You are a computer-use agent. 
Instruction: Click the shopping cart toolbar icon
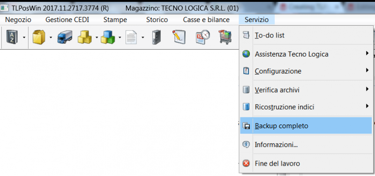(x=225, y=37)
